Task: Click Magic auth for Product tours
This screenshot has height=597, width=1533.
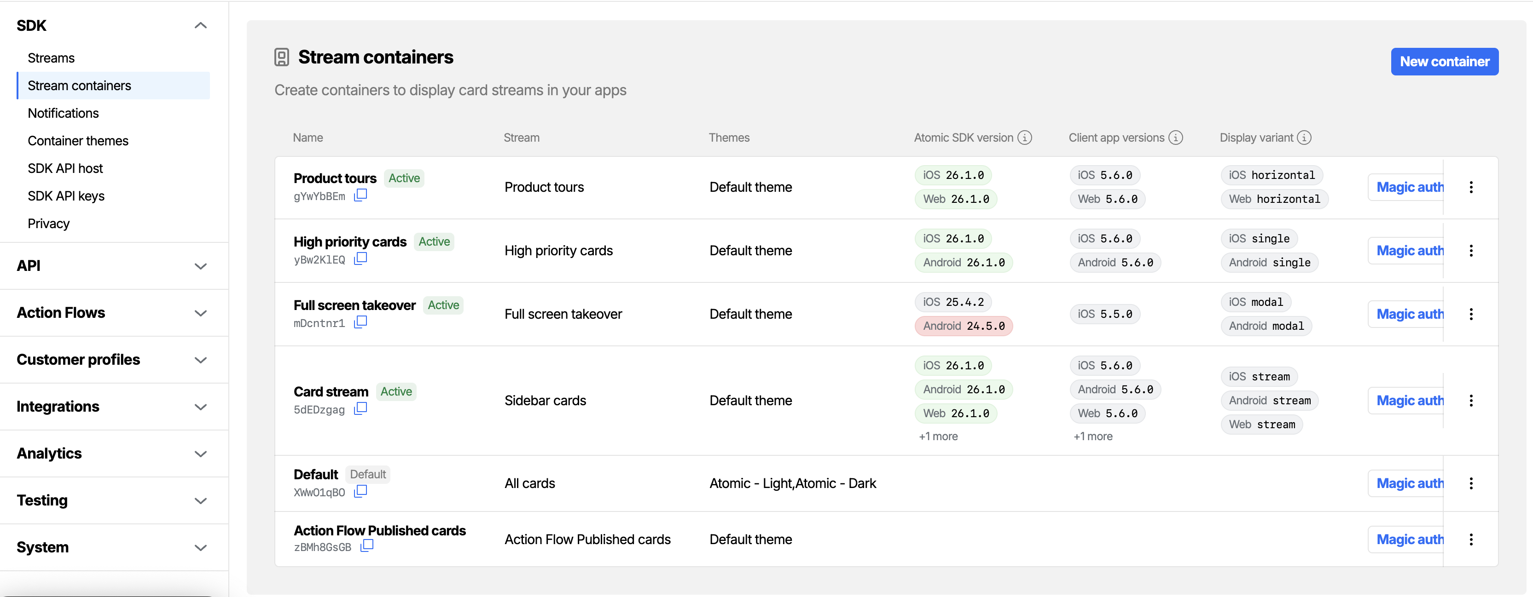Action: (1405, 187)
